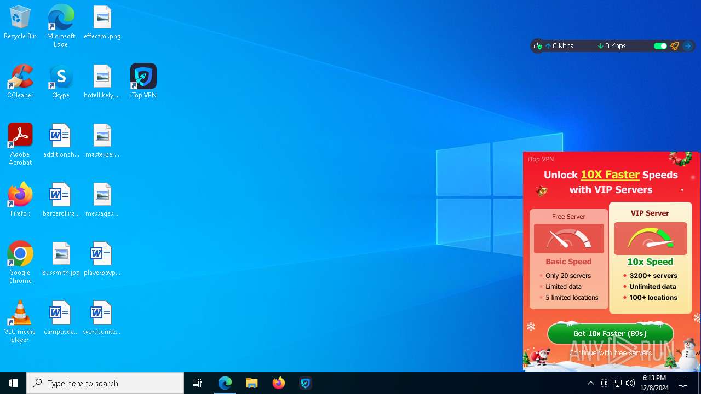Viewport: 701px width, 394px height.
Task: Select the masterper image file
Action: (x=102, y=141)
